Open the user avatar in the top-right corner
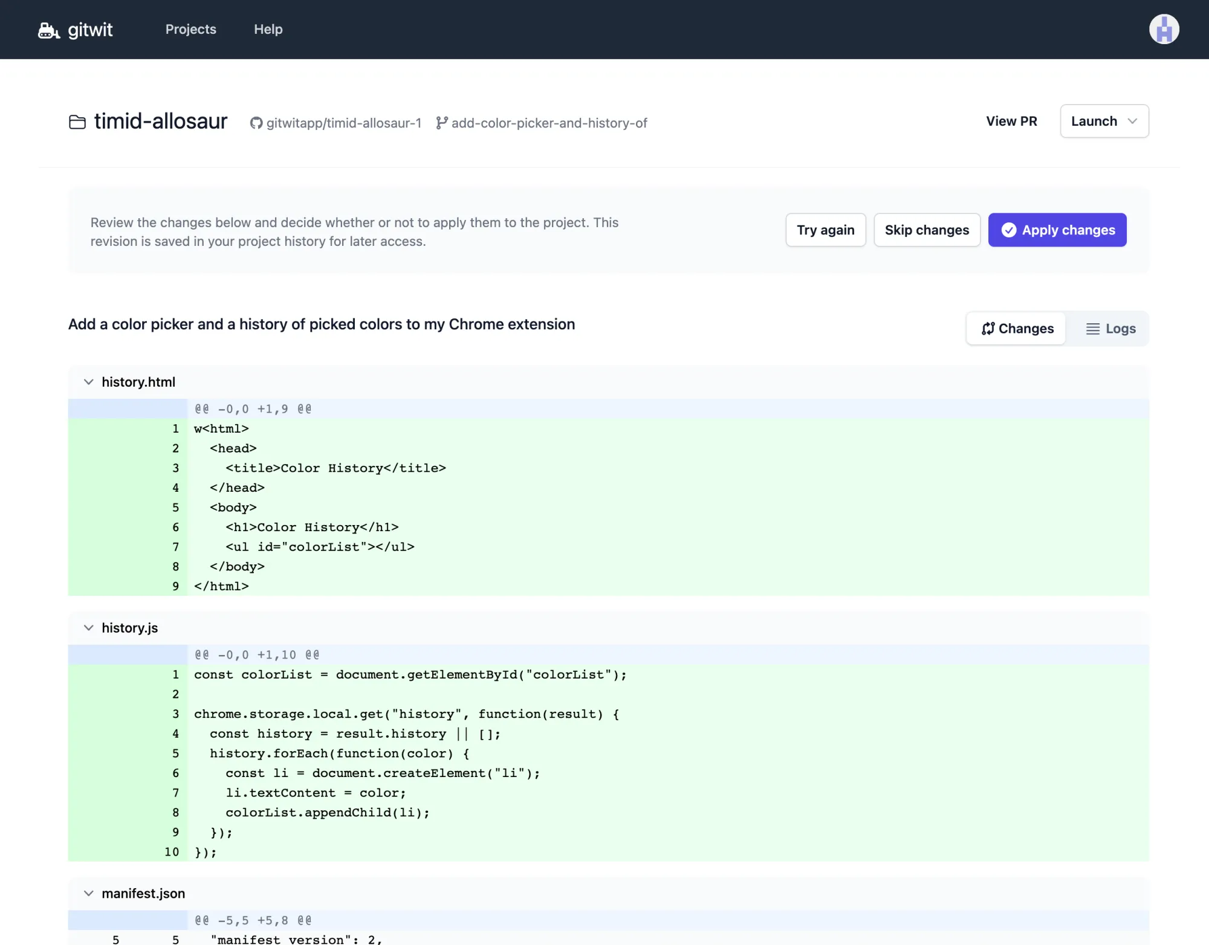1209x945 pixels. tap(1164, 30)
